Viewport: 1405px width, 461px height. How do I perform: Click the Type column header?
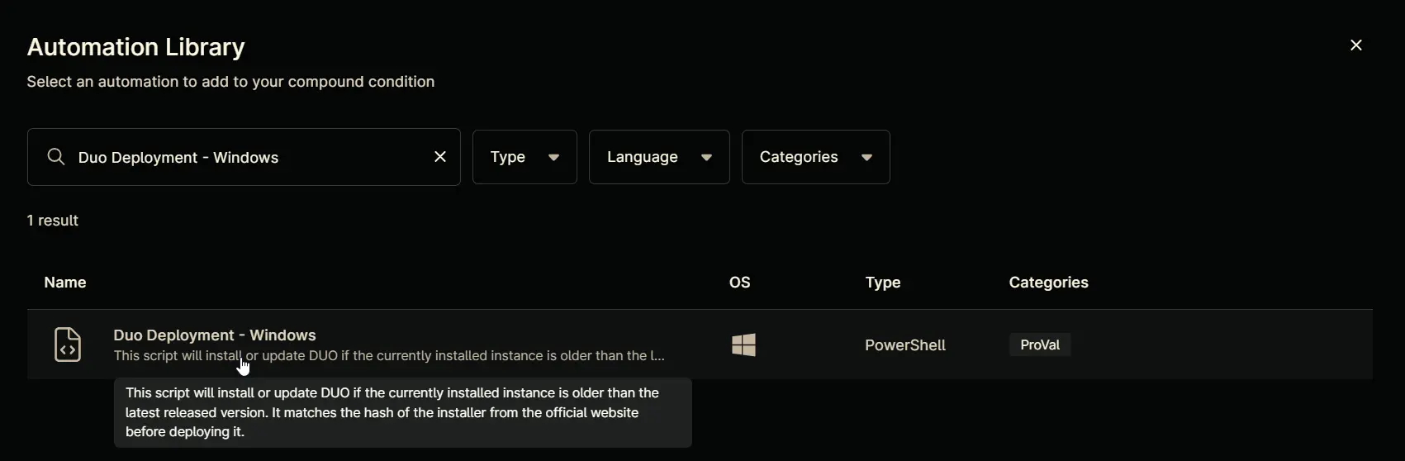coord(883,283)
